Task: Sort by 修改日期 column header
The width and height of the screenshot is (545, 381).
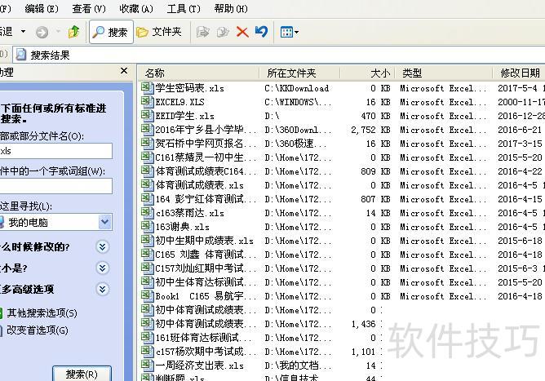Action: [519, 73]
